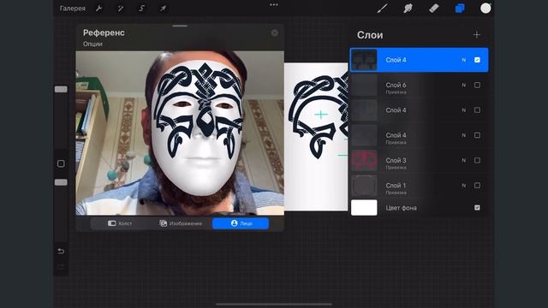Select the Слой 6 layer row
This screenshot has height=308, width=548.
point(419,86)
